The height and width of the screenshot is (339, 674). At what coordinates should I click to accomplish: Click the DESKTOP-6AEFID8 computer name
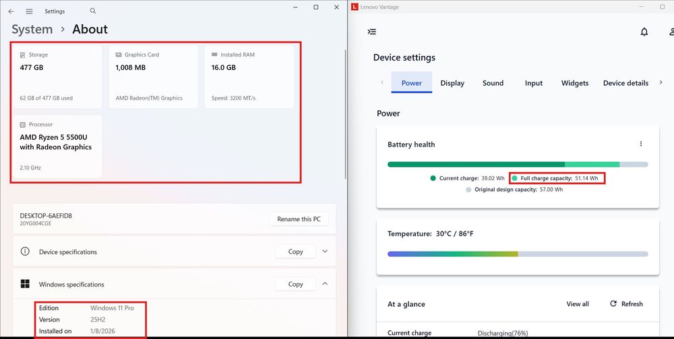pos(46,216)
